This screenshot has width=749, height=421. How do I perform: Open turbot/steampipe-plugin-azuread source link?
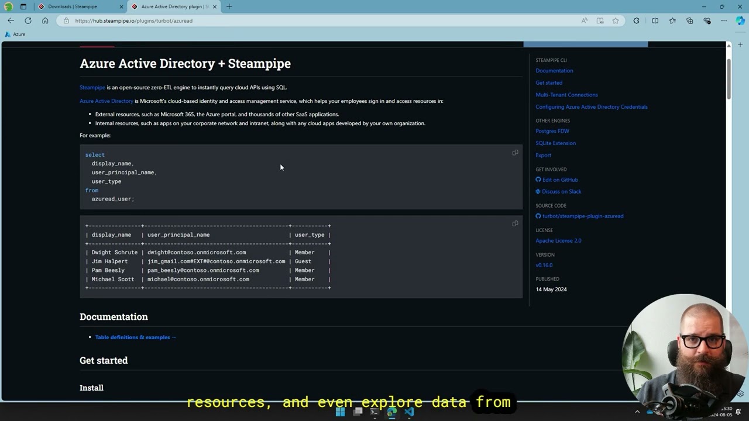click(x=579, y=216)
